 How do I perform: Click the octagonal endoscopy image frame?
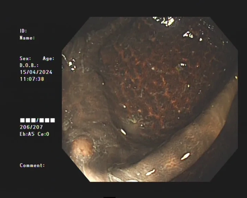pos(150,99)
